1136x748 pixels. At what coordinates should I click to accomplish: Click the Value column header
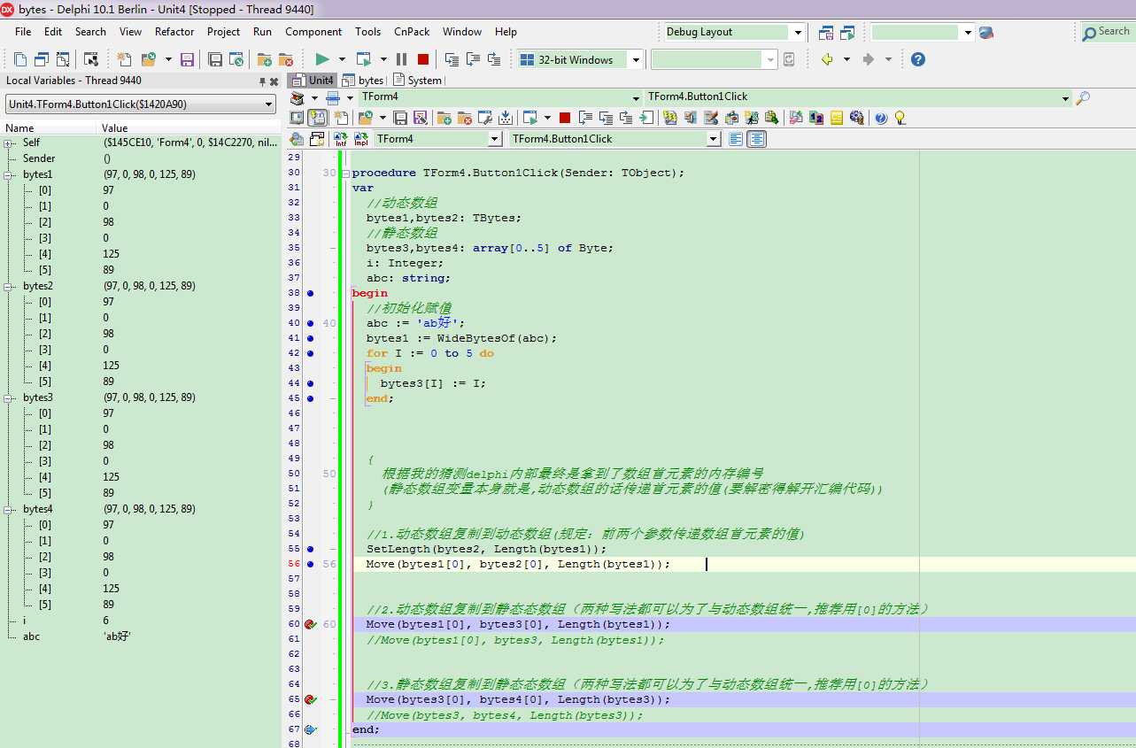tap(190, 128)
